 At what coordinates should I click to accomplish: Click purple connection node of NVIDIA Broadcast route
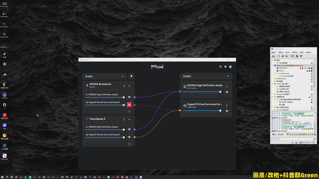click(134, 97)
